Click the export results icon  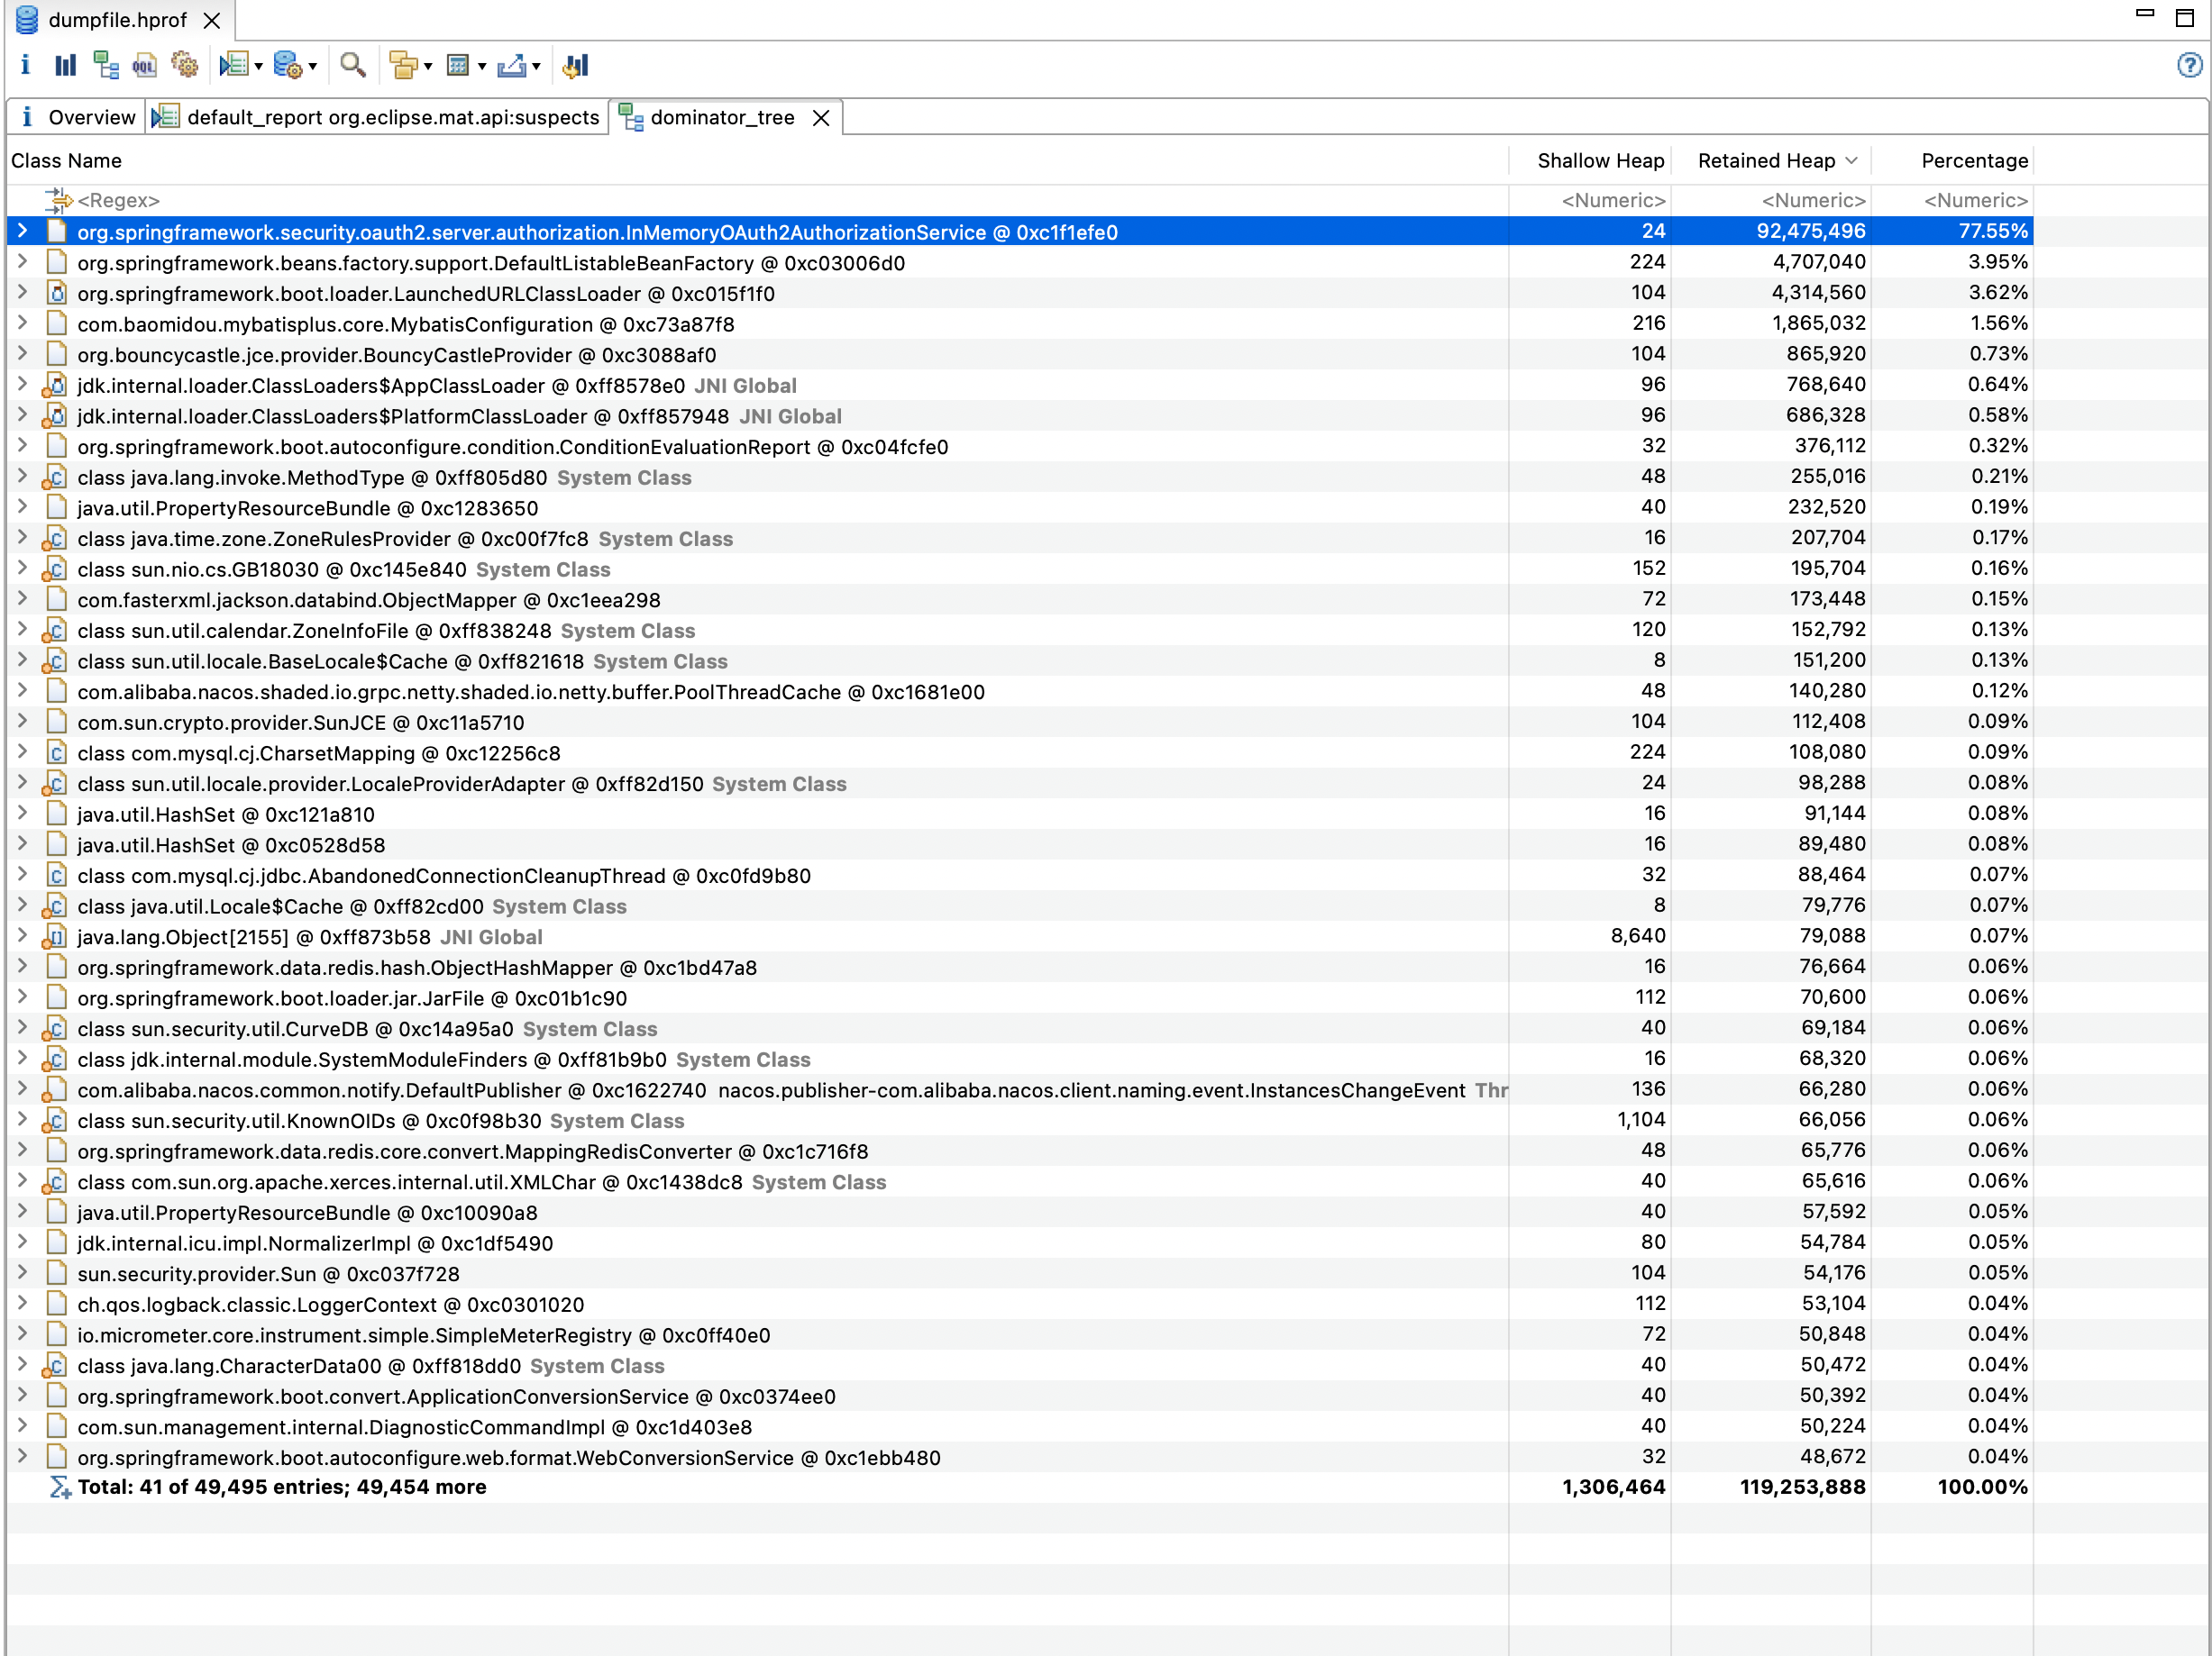click(511, 66)
